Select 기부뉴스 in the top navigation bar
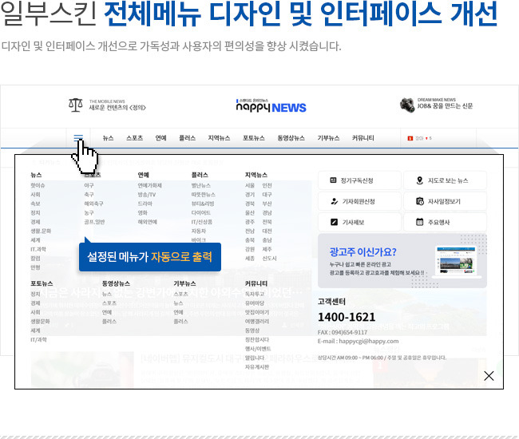 tap(328, 138)
